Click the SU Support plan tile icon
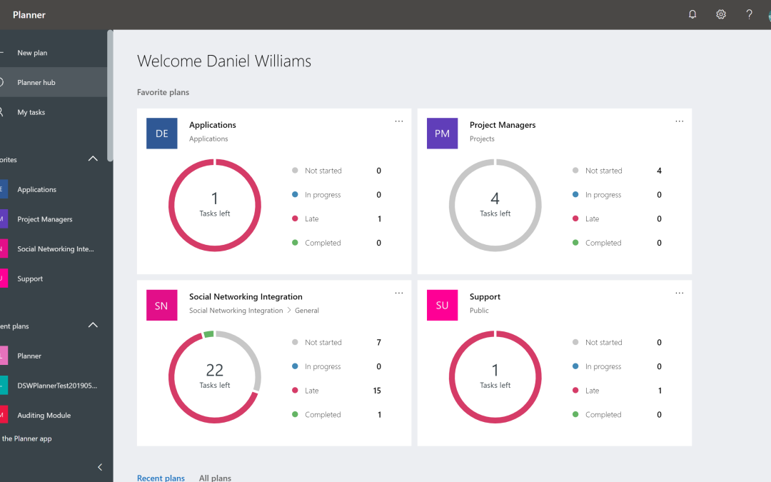 pyautogui.click(x=442, y=305)
